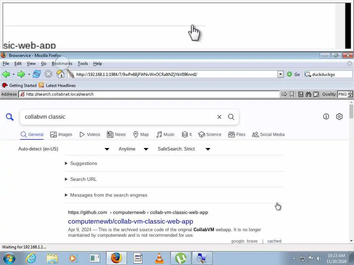The height and width of the screenshot is (265, 354).
Task: Open the Forward button history dropdown
Action: point(29,74)
